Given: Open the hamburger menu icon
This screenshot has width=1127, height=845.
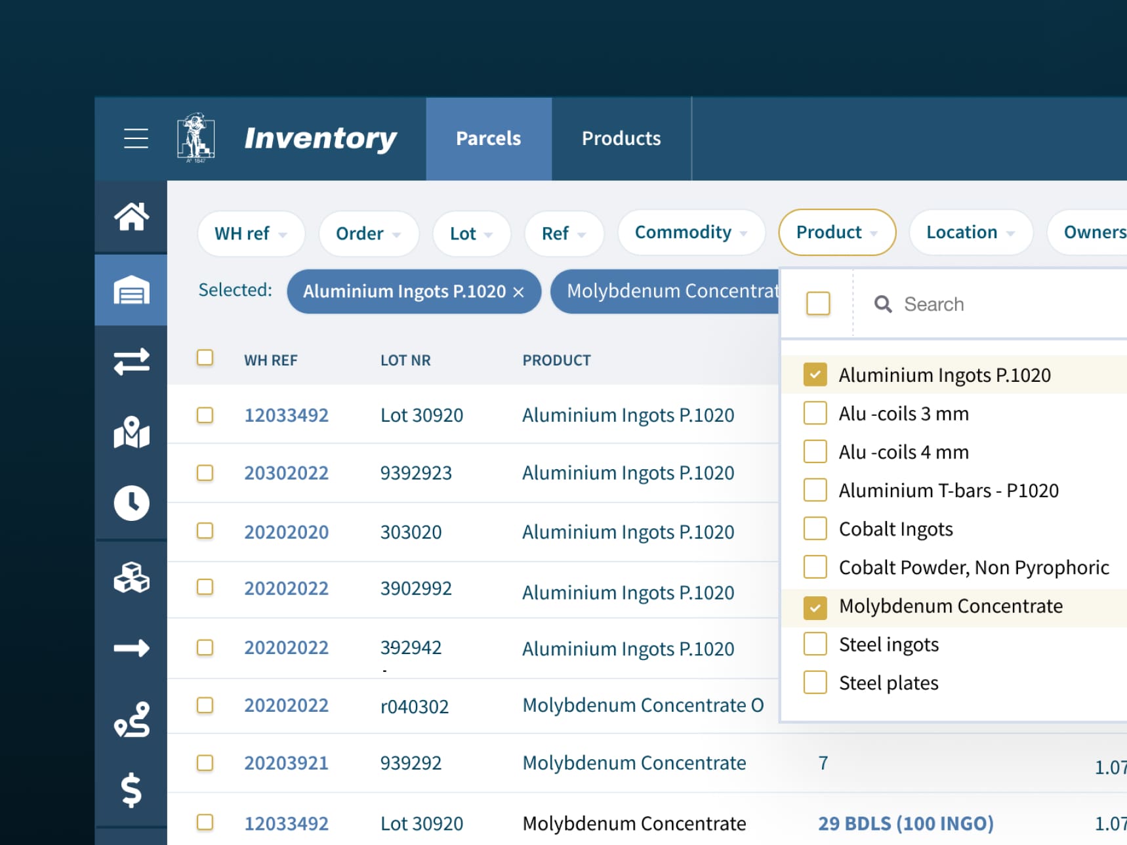Looking at the screenshot, I should [x=136, y=138].
